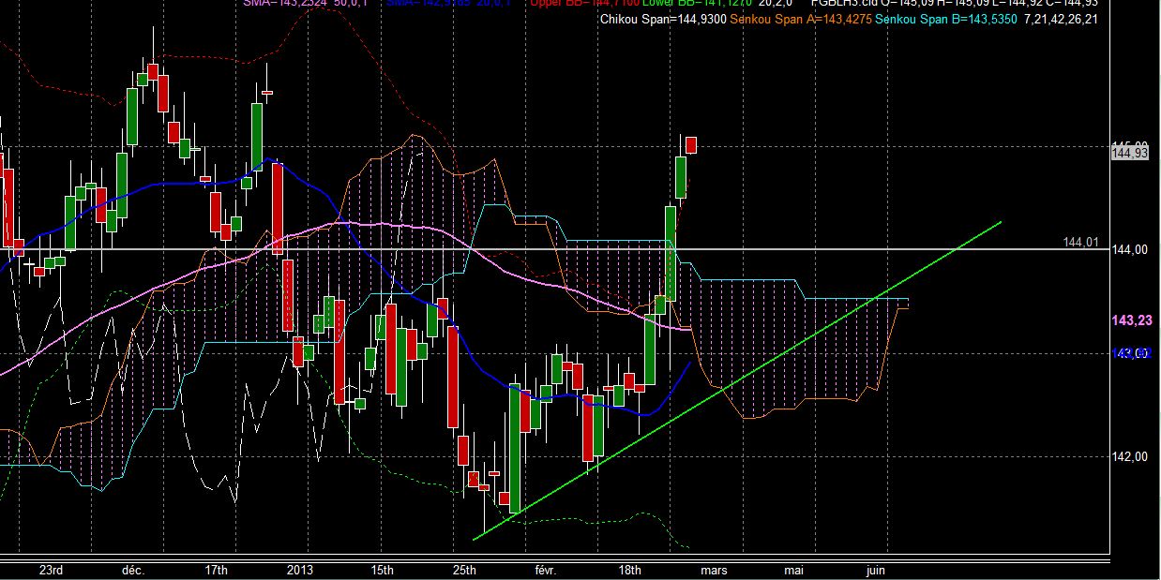Click the févr. date axis label
Viewport: 1161px width, 580px height.
click(546, 570)
